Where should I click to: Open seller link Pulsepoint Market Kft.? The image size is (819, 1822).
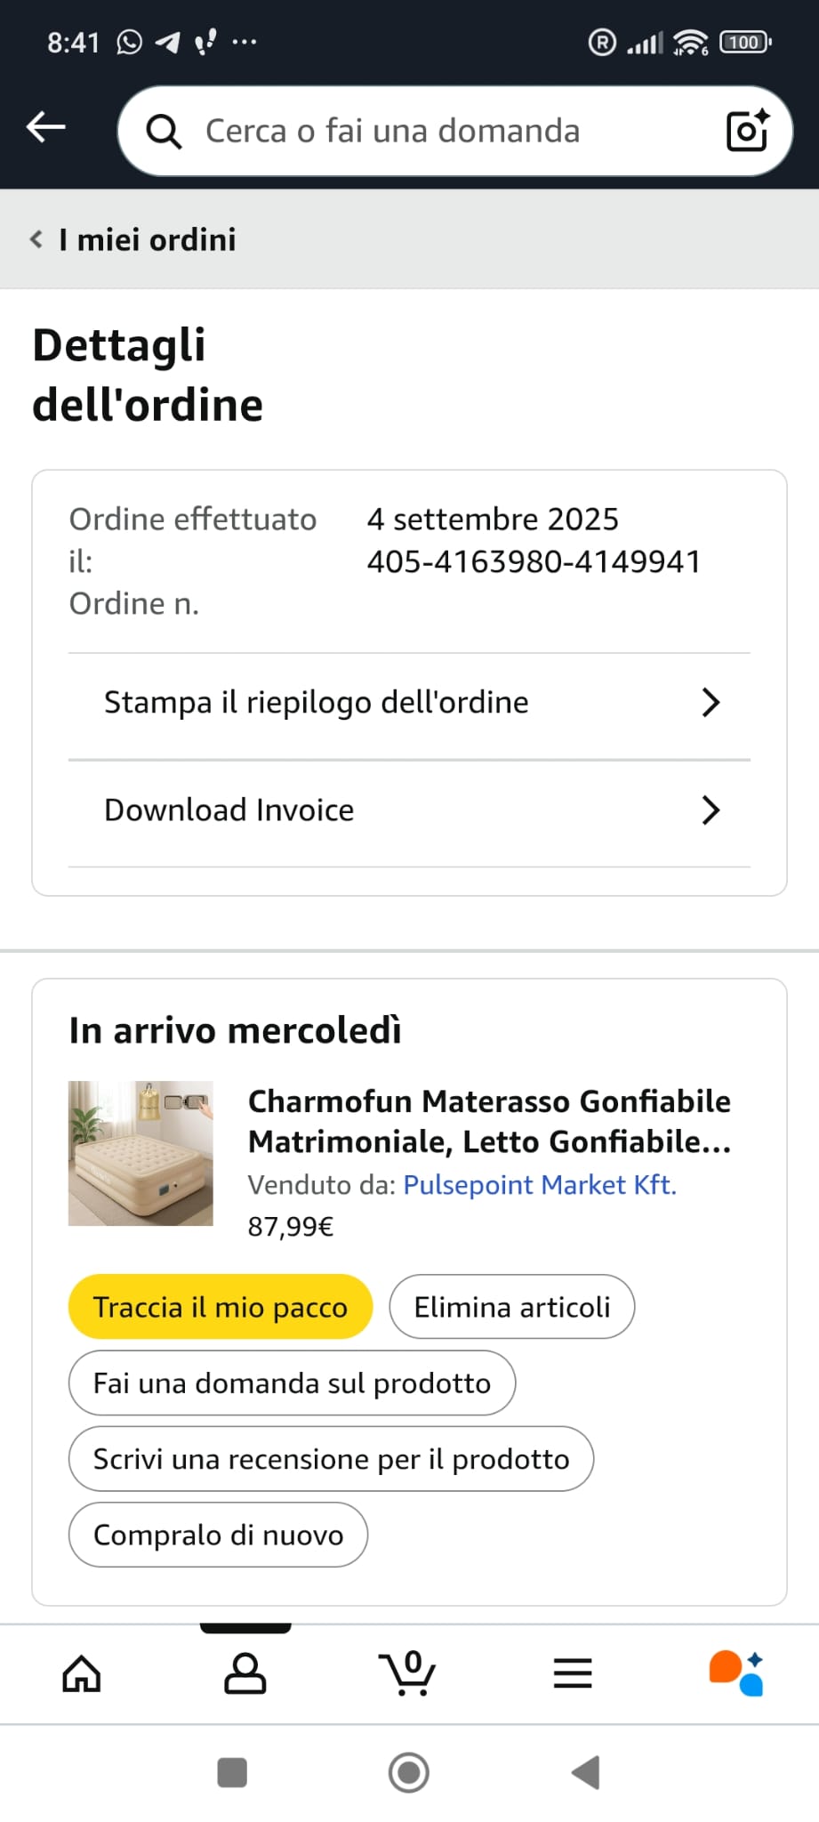[540, 1185]
